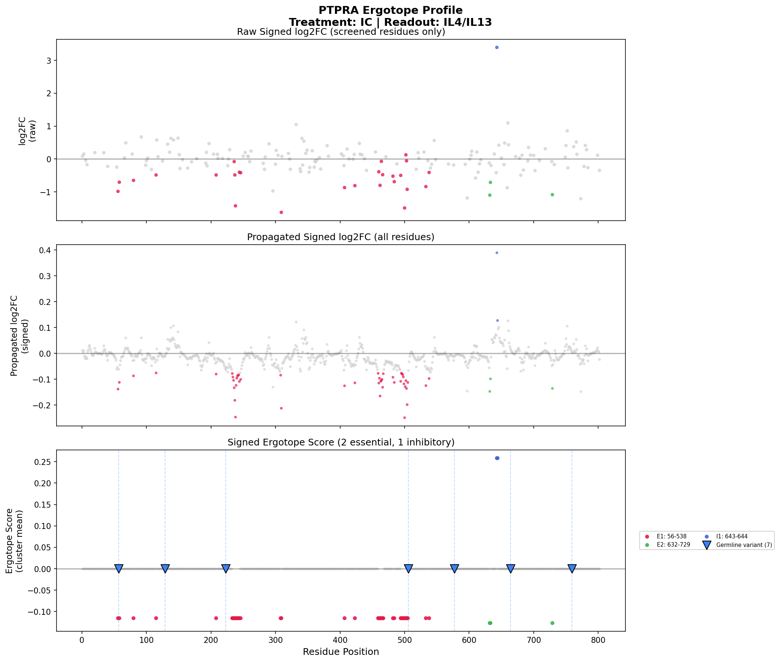Click germline variant triangle near residue 506
This screenshot has width=780, height=662.
pyautogui.click(x=409, y=569)
